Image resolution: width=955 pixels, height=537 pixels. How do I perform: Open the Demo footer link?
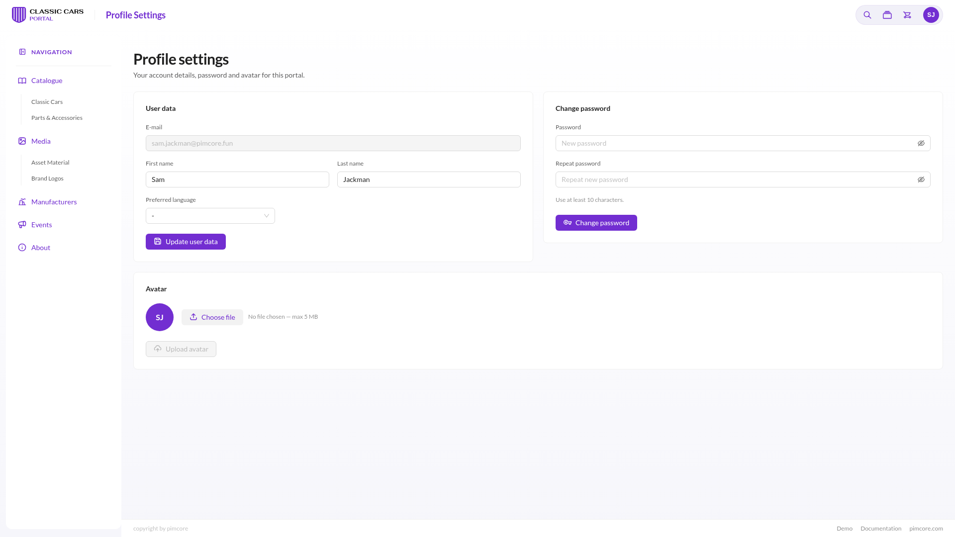844,529
